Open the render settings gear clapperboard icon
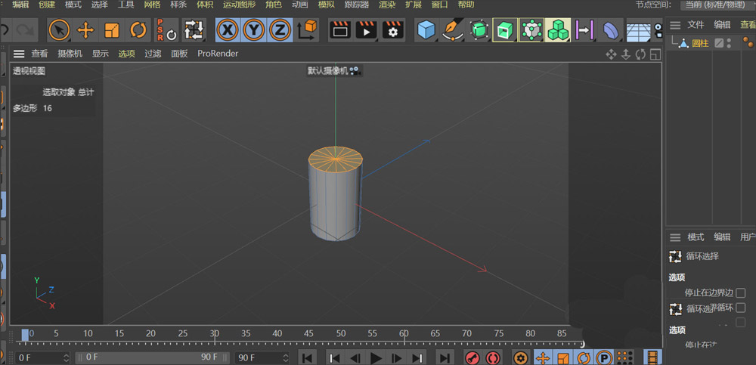Screen dimensions: 756x365 tap(392, 30)
